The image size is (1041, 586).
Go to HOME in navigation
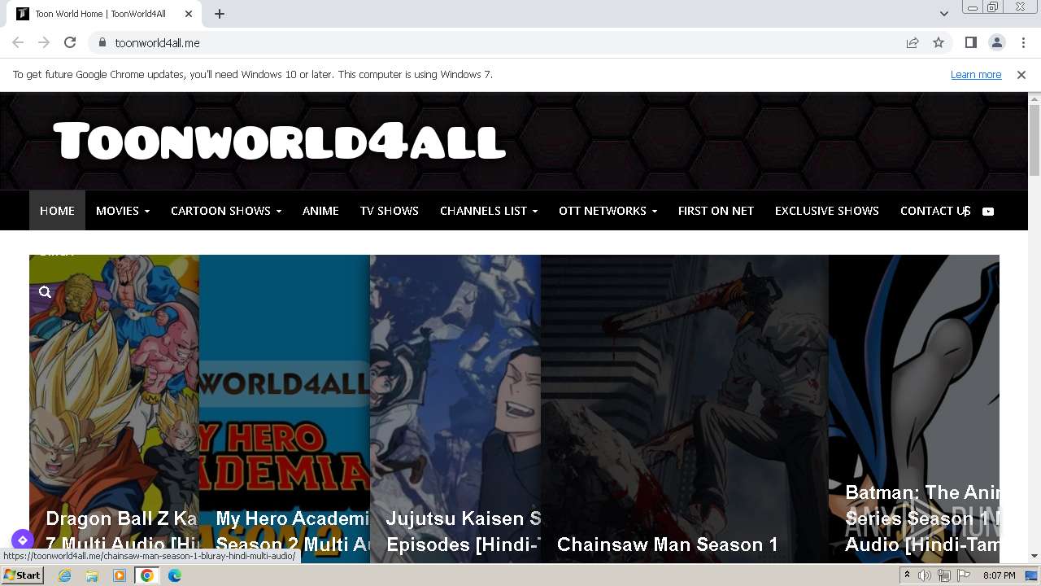pos(57,211)
